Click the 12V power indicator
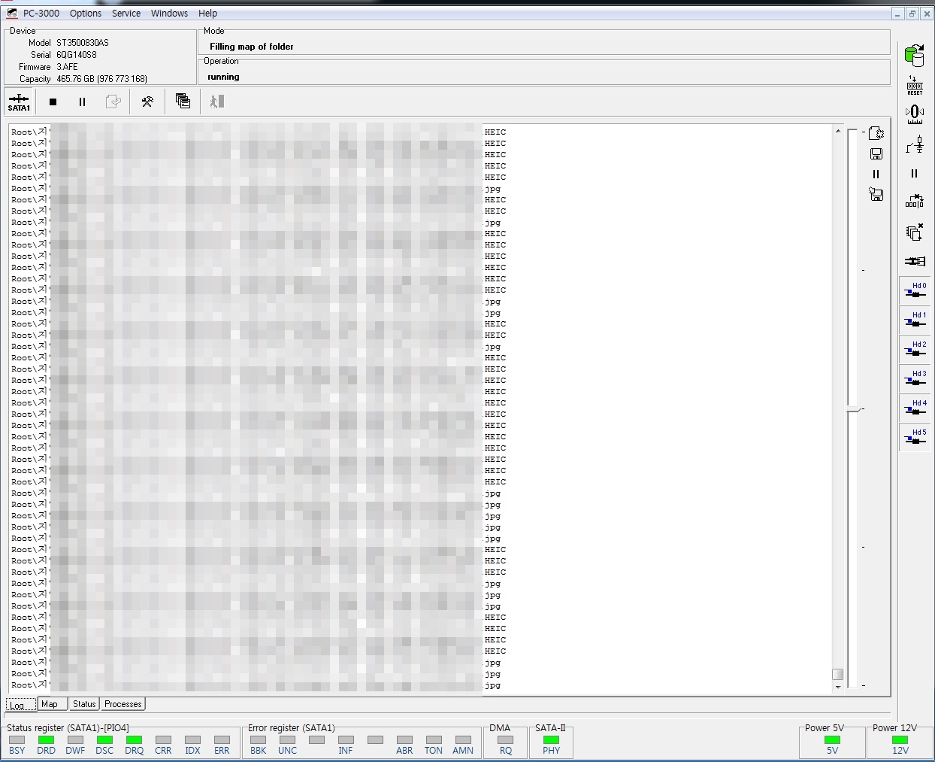 click(x=900, y=740)
